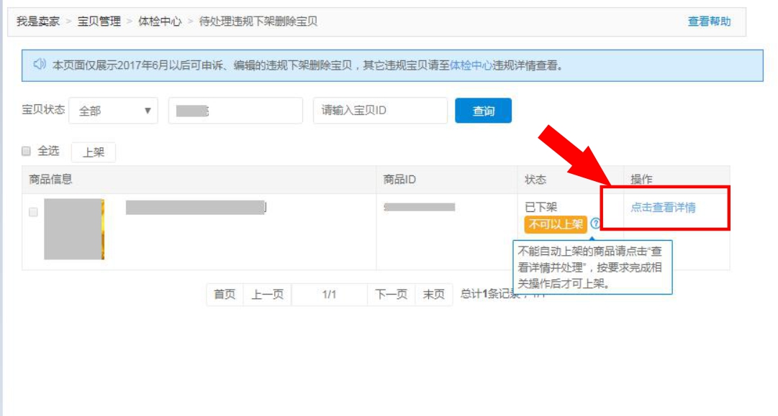Tick the 全选 select-all checkbox
The image size is (778, 416).
[x=27, y=151]
